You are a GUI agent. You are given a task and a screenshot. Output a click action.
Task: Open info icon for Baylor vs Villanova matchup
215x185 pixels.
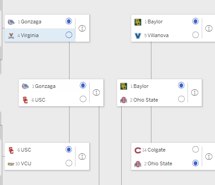(x=209, y=28)
